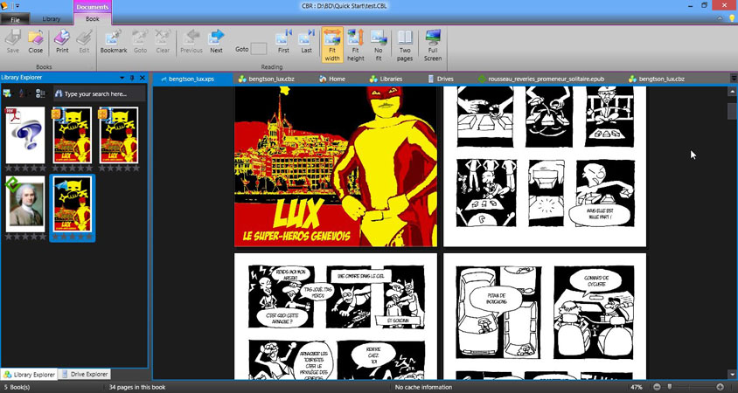Screen dimensions: 738x393
Task: Jump to the Last page
Action: pyautogui.click(x=306, y=41)
